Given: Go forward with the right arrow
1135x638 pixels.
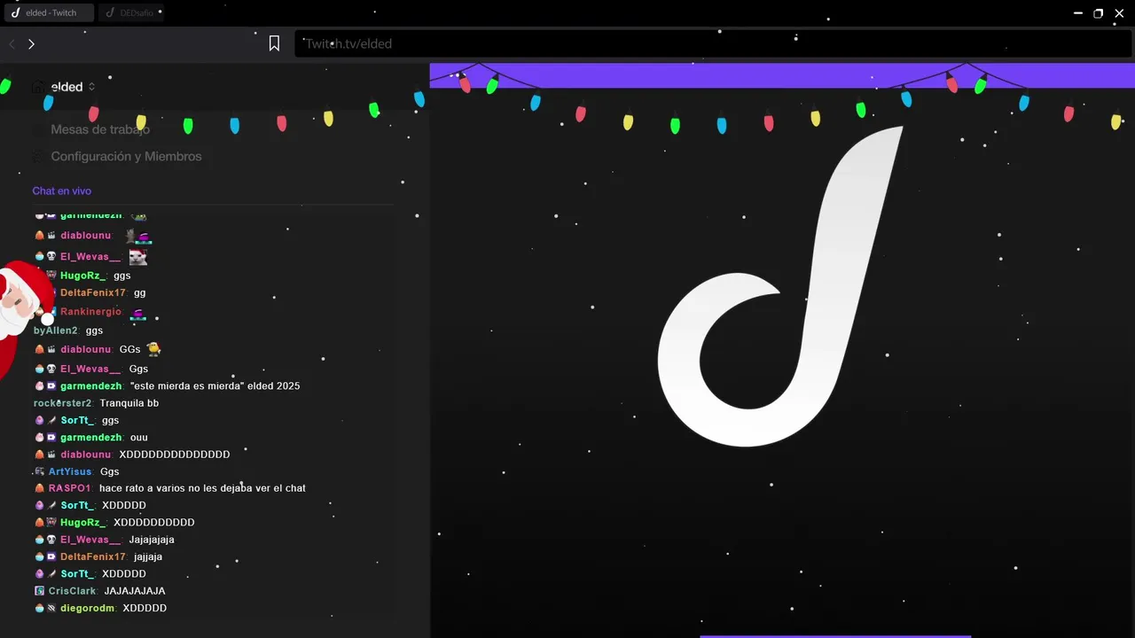Looking at the screenshot, I should point(31,43).
